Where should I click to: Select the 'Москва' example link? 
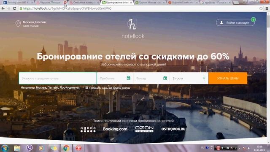pyautogui.click(x=41, y=87)
